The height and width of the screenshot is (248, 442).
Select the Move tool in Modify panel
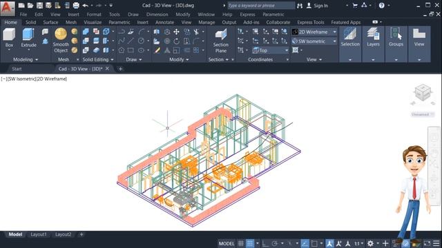click(x=177, y=32)
